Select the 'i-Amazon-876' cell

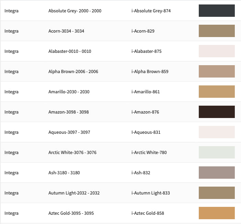point(145,112)
